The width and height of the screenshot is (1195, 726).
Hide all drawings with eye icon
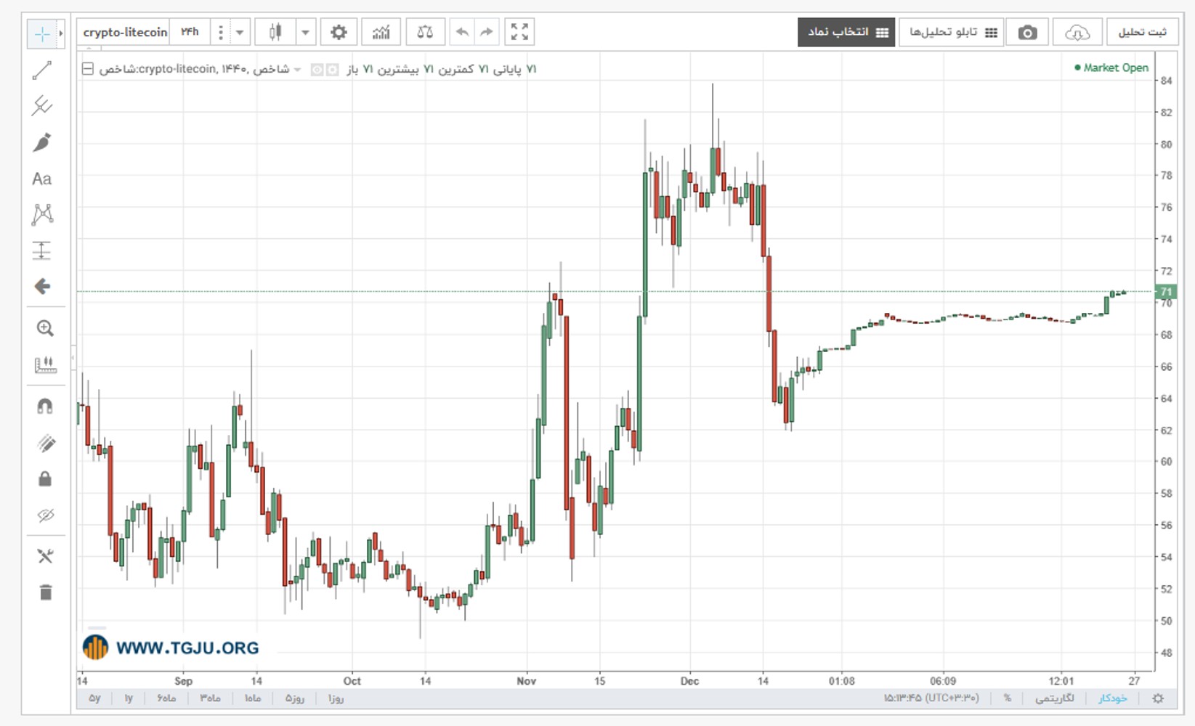click(45, 515)
